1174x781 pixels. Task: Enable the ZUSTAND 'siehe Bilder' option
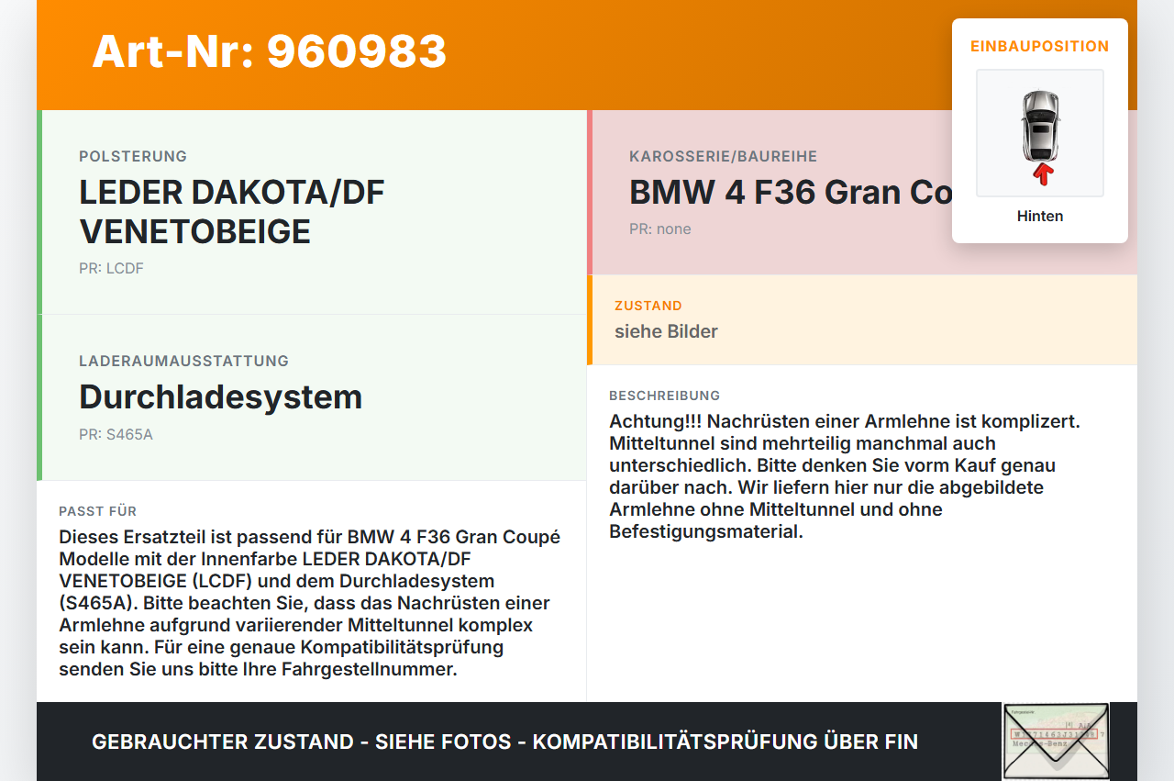coord(666,331)
